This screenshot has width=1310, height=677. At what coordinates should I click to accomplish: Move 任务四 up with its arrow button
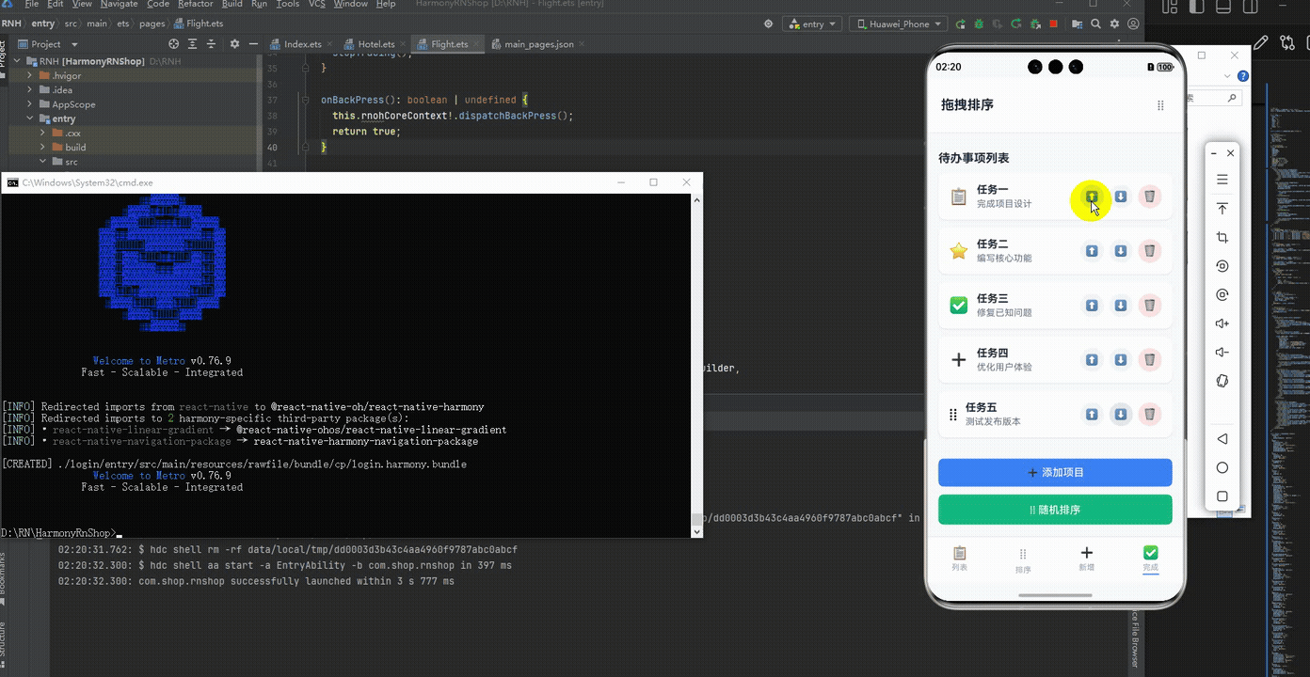coord(1092,360)
